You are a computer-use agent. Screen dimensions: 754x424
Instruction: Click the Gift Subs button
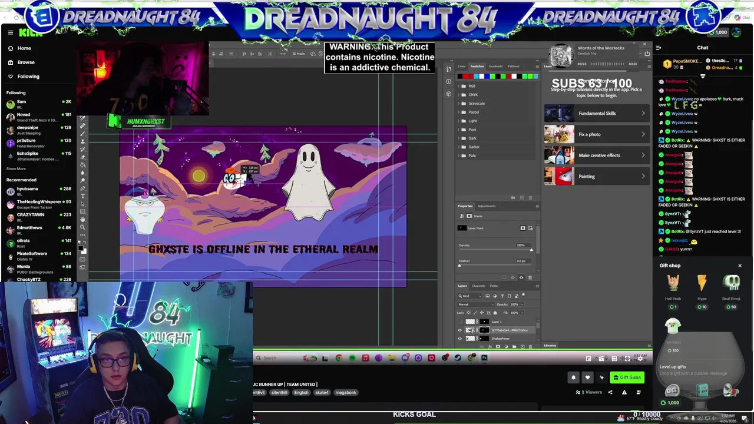coord(627,377)
